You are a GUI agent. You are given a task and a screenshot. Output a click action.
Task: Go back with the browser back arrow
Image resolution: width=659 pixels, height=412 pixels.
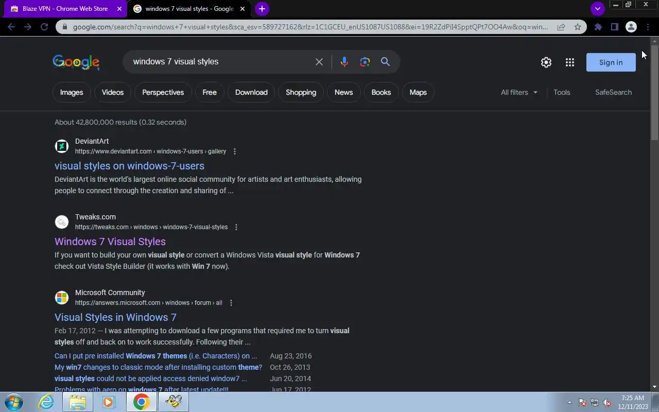coord(11,27)
